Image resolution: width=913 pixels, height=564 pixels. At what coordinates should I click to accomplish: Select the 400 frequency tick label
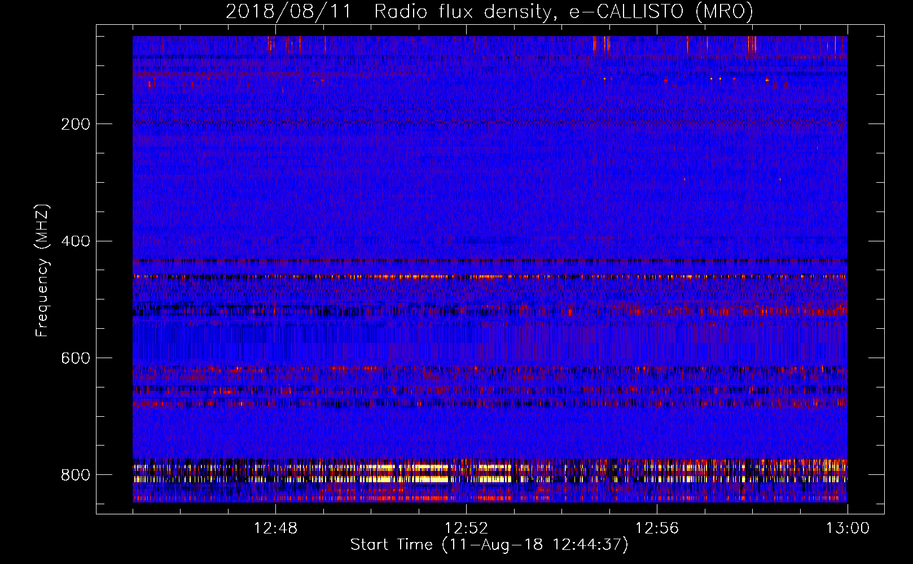[x=75, y=241]
